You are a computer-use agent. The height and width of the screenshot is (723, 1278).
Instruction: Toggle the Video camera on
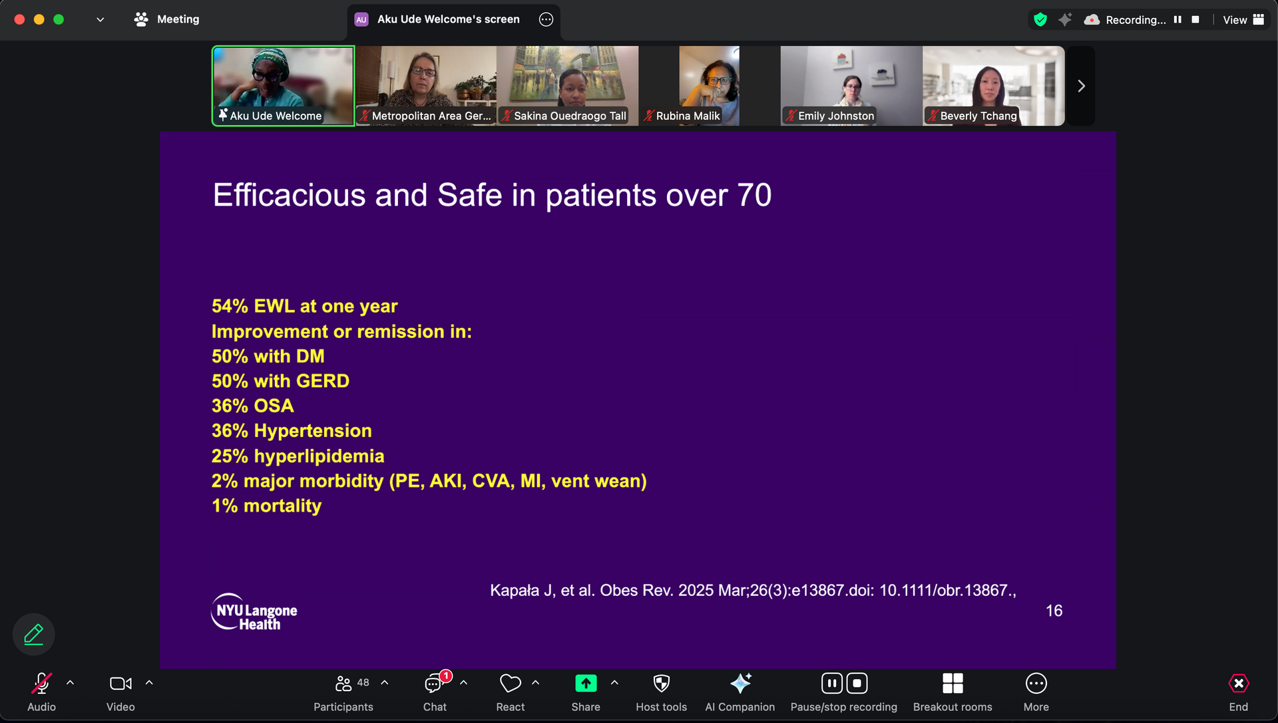point(120,684)
